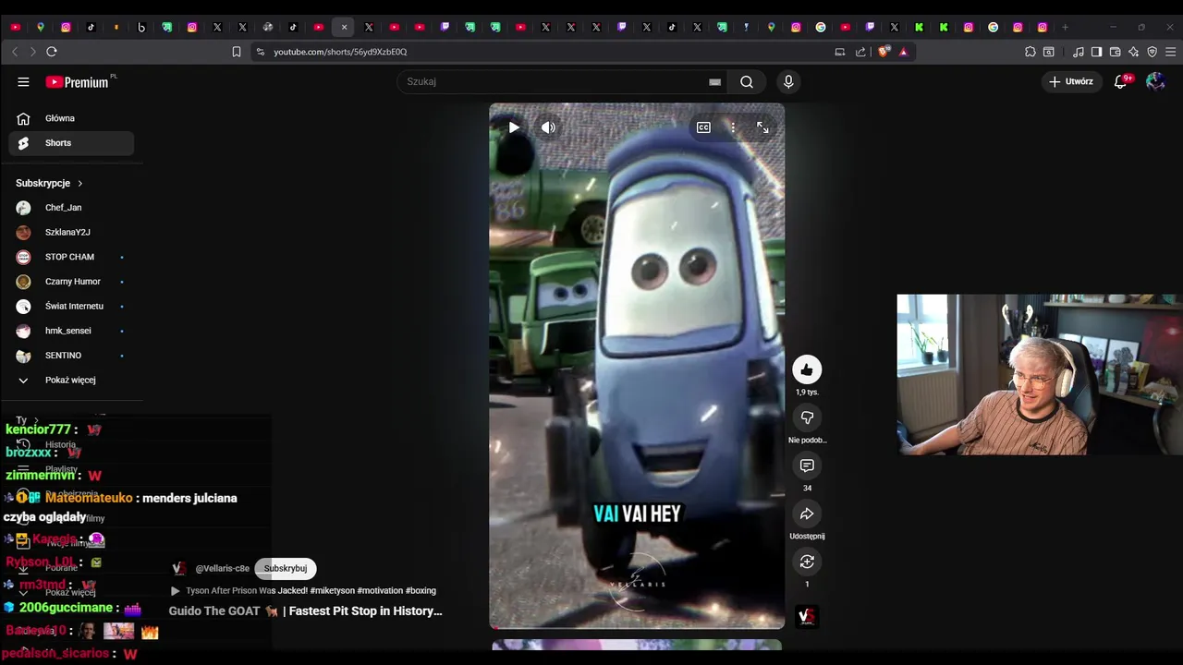Open the Leo AI sparkle icon
Screen dimensions: 1183x665
[x=1133, y=52]
